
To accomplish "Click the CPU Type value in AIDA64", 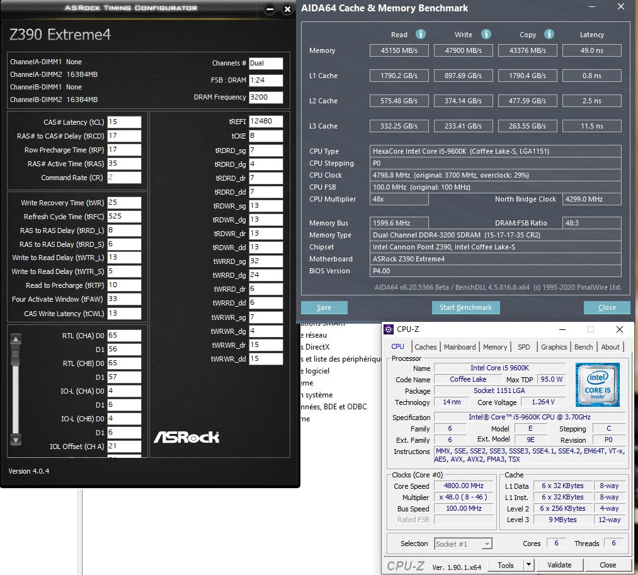I will (x=495, y=151).
